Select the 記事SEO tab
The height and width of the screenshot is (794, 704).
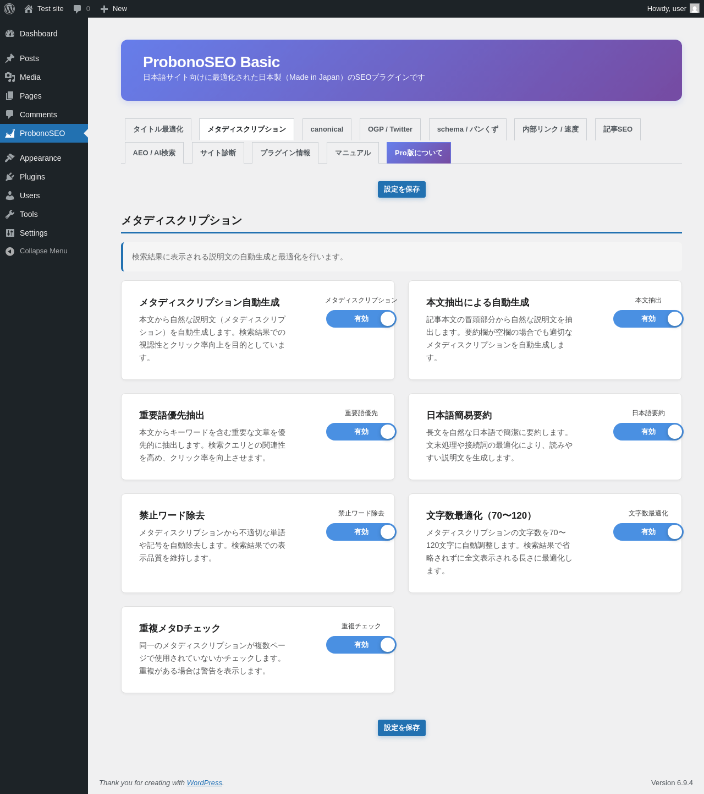pyautogui.click(x=618, y=129)
